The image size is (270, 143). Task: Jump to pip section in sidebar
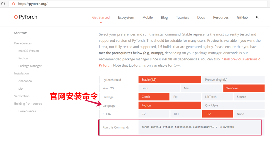[x=20, y=89]
